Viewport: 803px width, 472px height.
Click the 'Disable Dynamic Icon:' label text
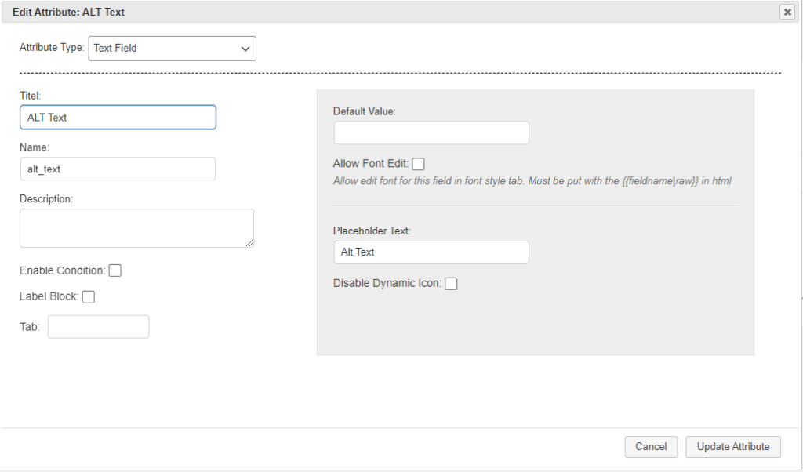(387, 284)
